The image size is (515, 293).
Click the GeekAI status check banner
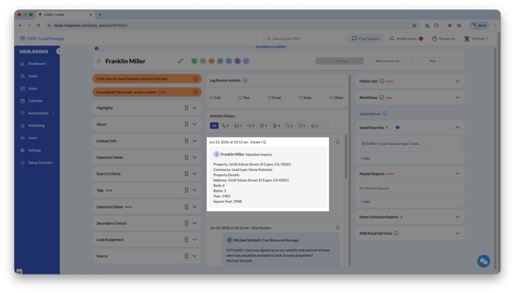point(147,79)
